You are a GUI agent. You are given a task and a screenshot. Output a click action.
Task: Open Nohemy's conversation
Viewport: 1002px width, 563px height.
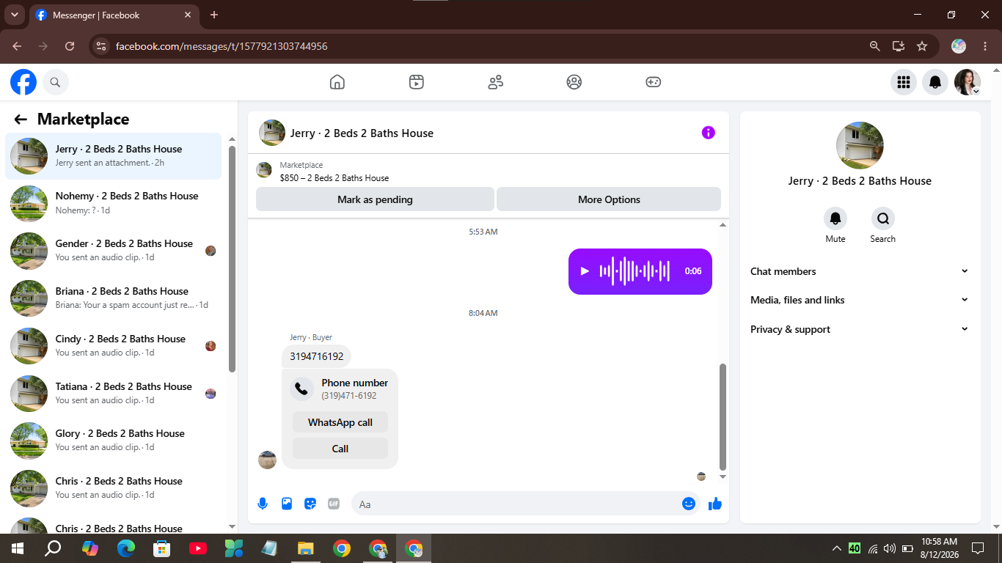pyautogui.click(x=114, y=203)
